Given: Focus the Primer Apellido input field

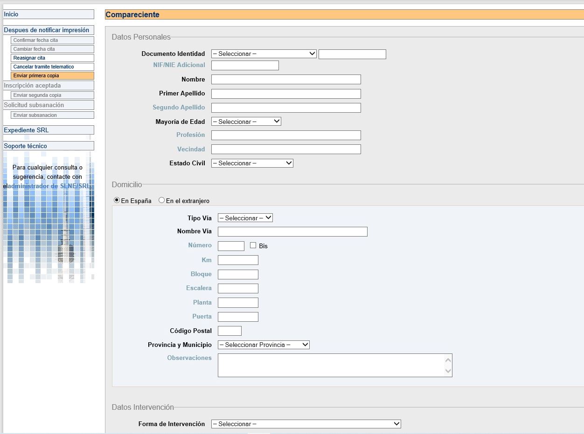Looking at the screenshot, I should 286,94.
